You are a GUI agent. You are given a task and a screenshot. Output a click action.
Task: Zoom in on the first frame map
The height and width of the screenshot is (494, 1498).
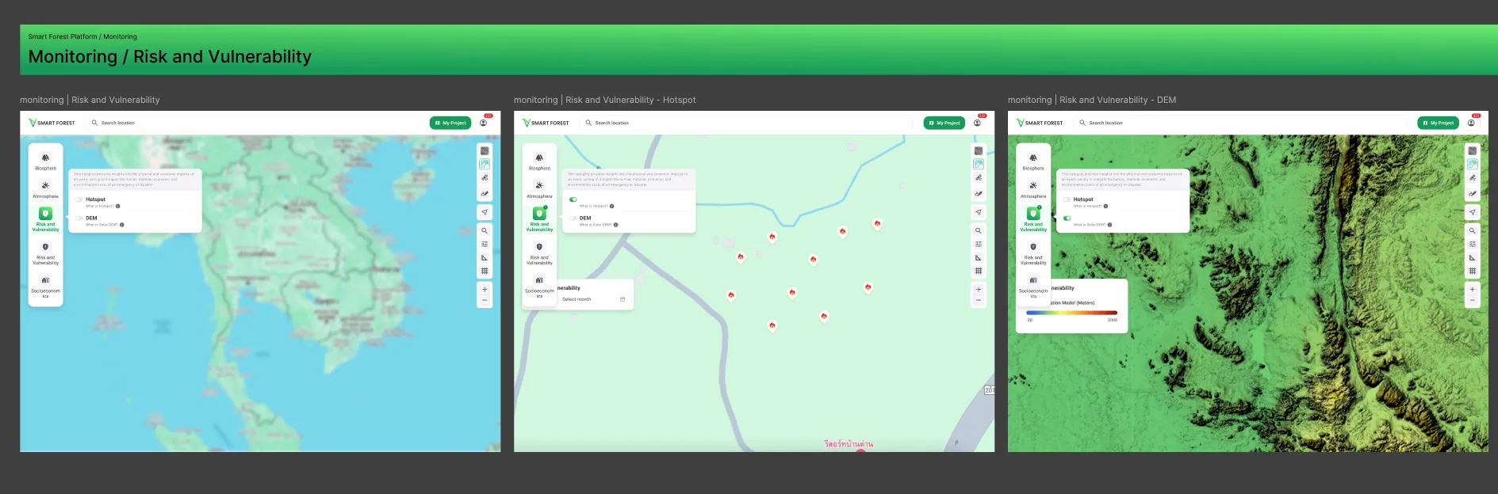click(x=485, y=289)
